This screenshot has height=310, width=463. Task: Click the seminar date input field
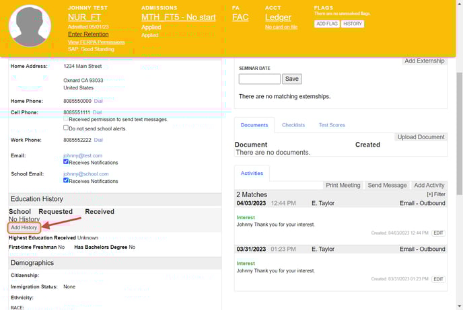click(x=259, y=79)
